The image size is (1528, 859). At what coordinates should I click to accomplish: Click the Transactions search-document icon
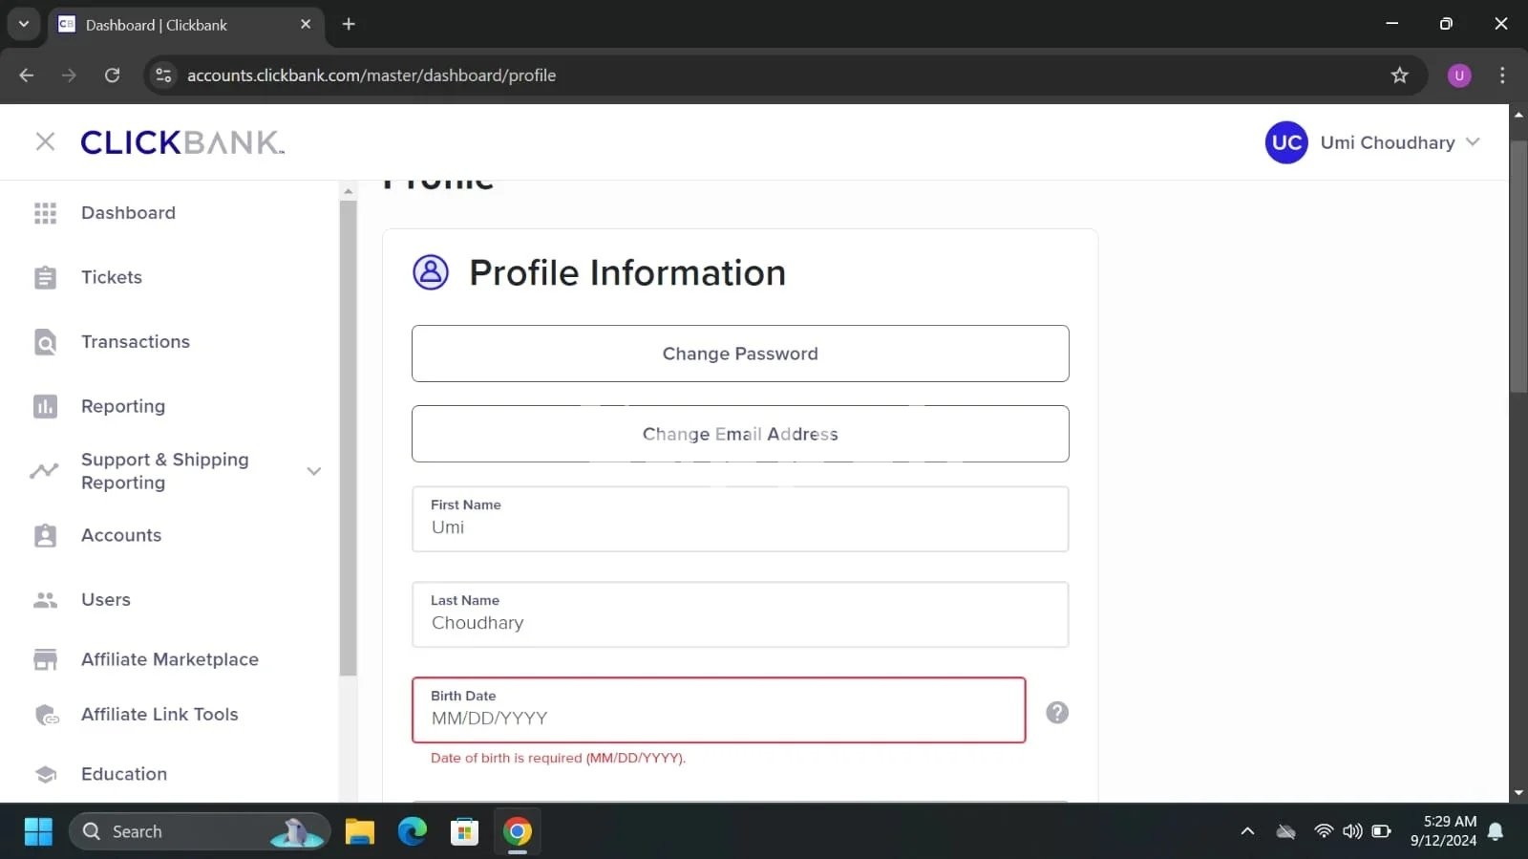pos(45,342)
